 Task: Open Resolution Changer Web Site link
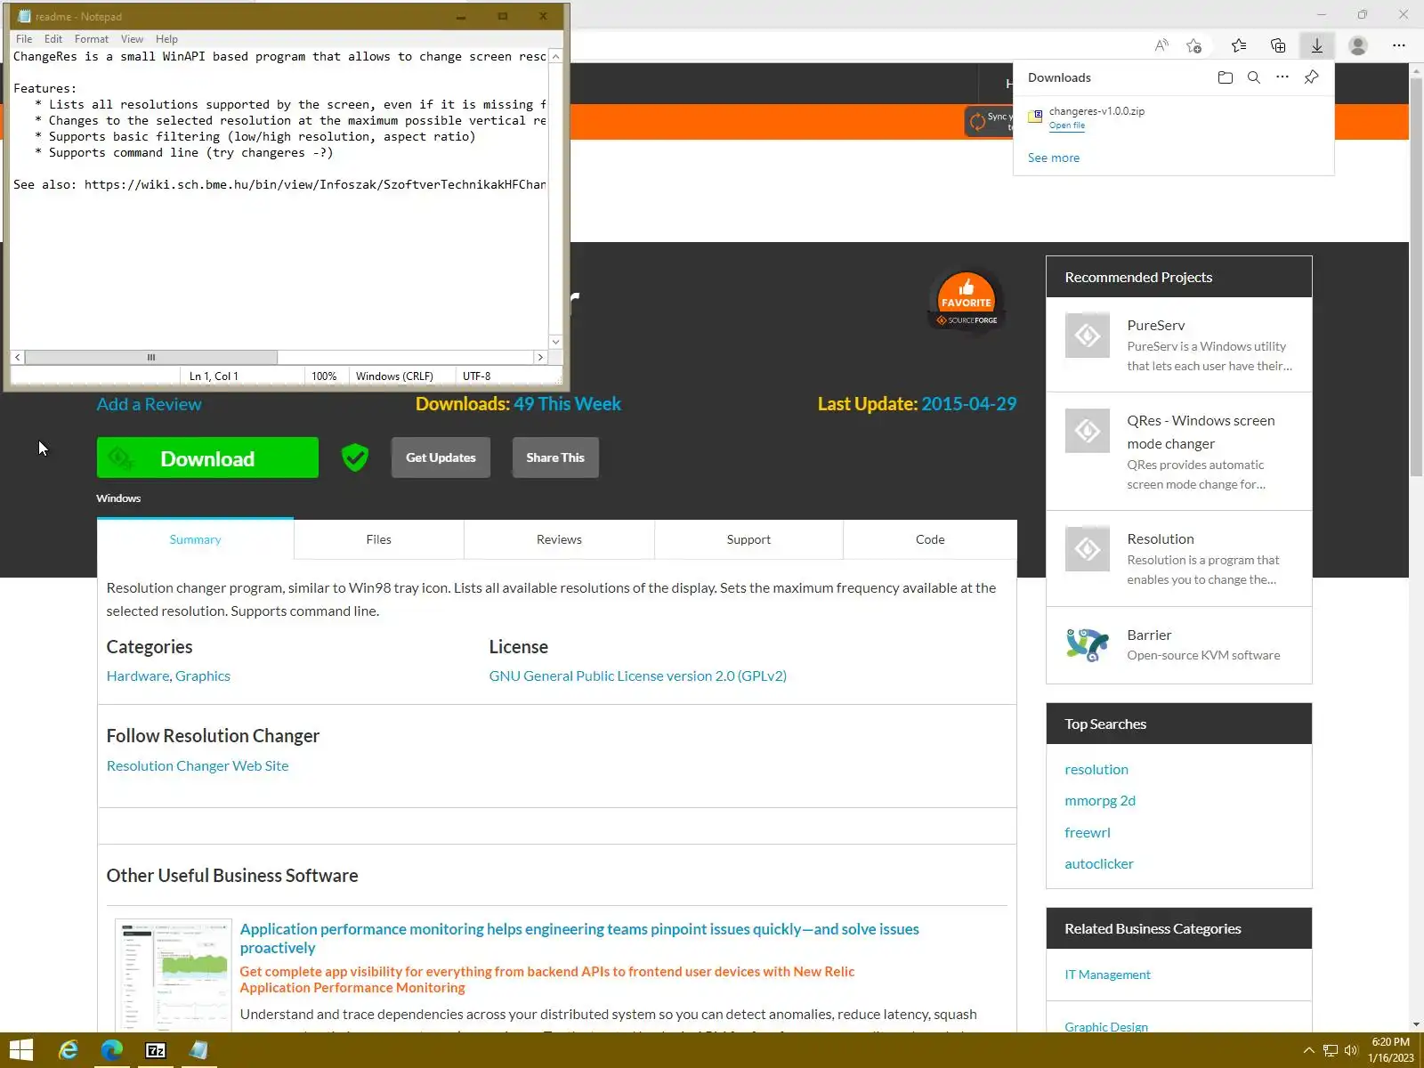tap(198, 765)
